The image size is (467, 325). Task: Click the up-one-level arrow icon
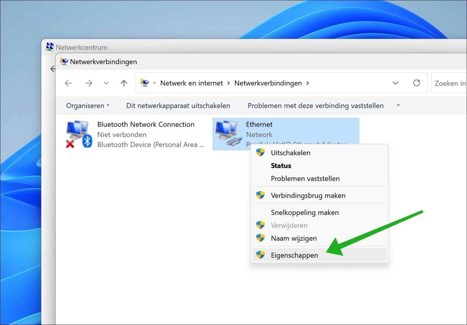(x=124, y=83)
